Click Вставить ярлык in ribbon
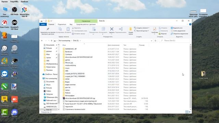This screenshot has width=219, height=123. click(x=78, y=34)
